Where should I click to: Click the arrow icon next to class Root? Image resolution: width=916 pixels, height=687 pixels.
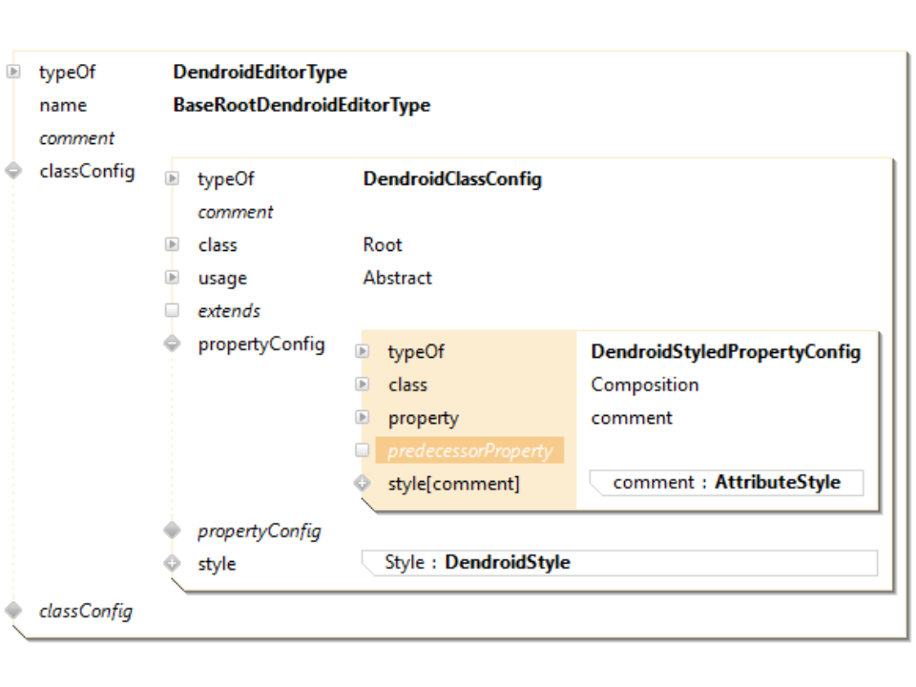(172, 244)
